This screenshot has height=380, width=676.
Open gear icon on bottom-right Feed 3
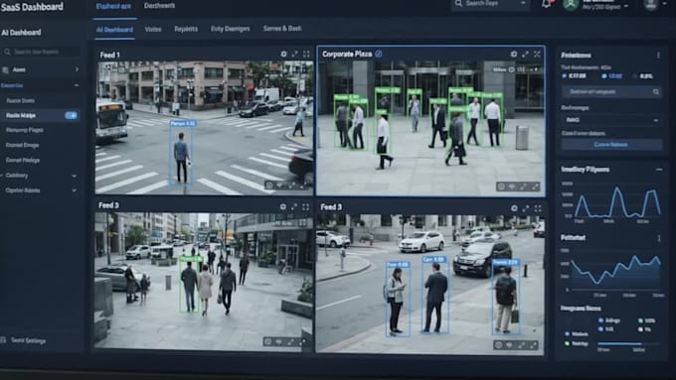pyautogui.click(x=514, y=208)
